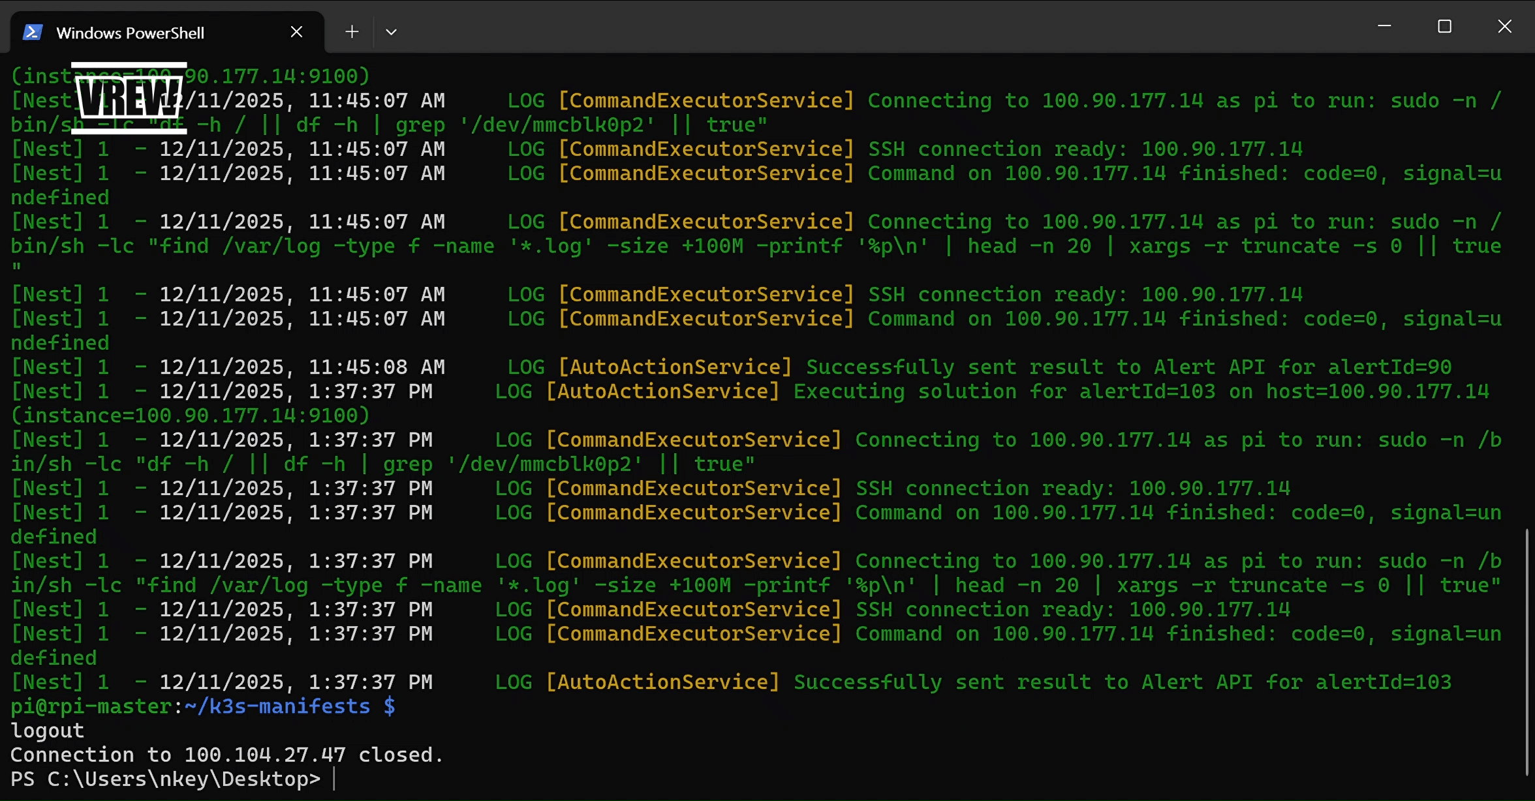Click the PowerShell icon on the tab
1535x801 pixels.
[32, 31]
